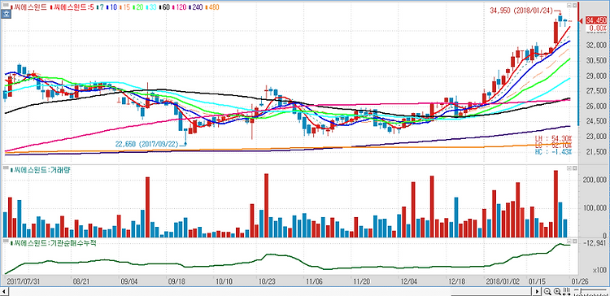Select the 480-day moving average legend

pyautogui.click(x=212, y=7)
